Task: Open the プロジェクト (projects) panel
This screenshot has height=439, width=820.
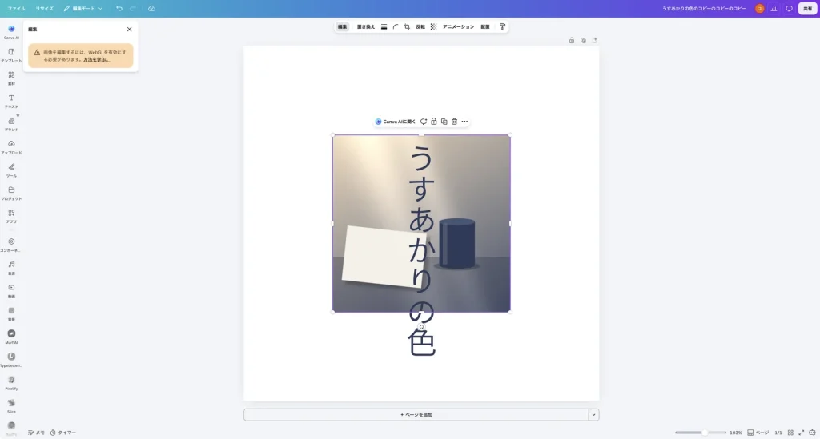Action: [11, 193]
